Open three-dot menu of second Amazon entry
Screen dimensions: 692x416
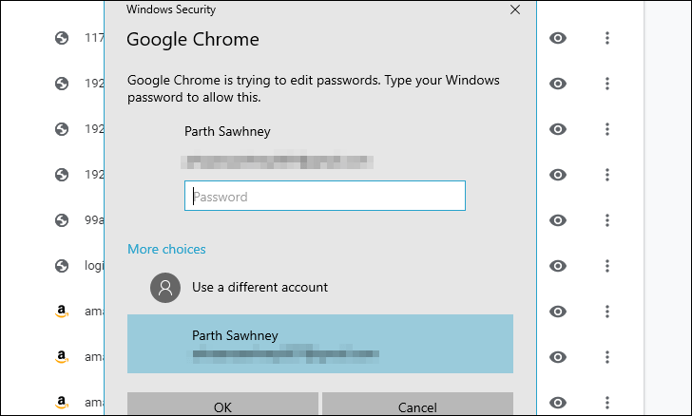pos(607,357)
